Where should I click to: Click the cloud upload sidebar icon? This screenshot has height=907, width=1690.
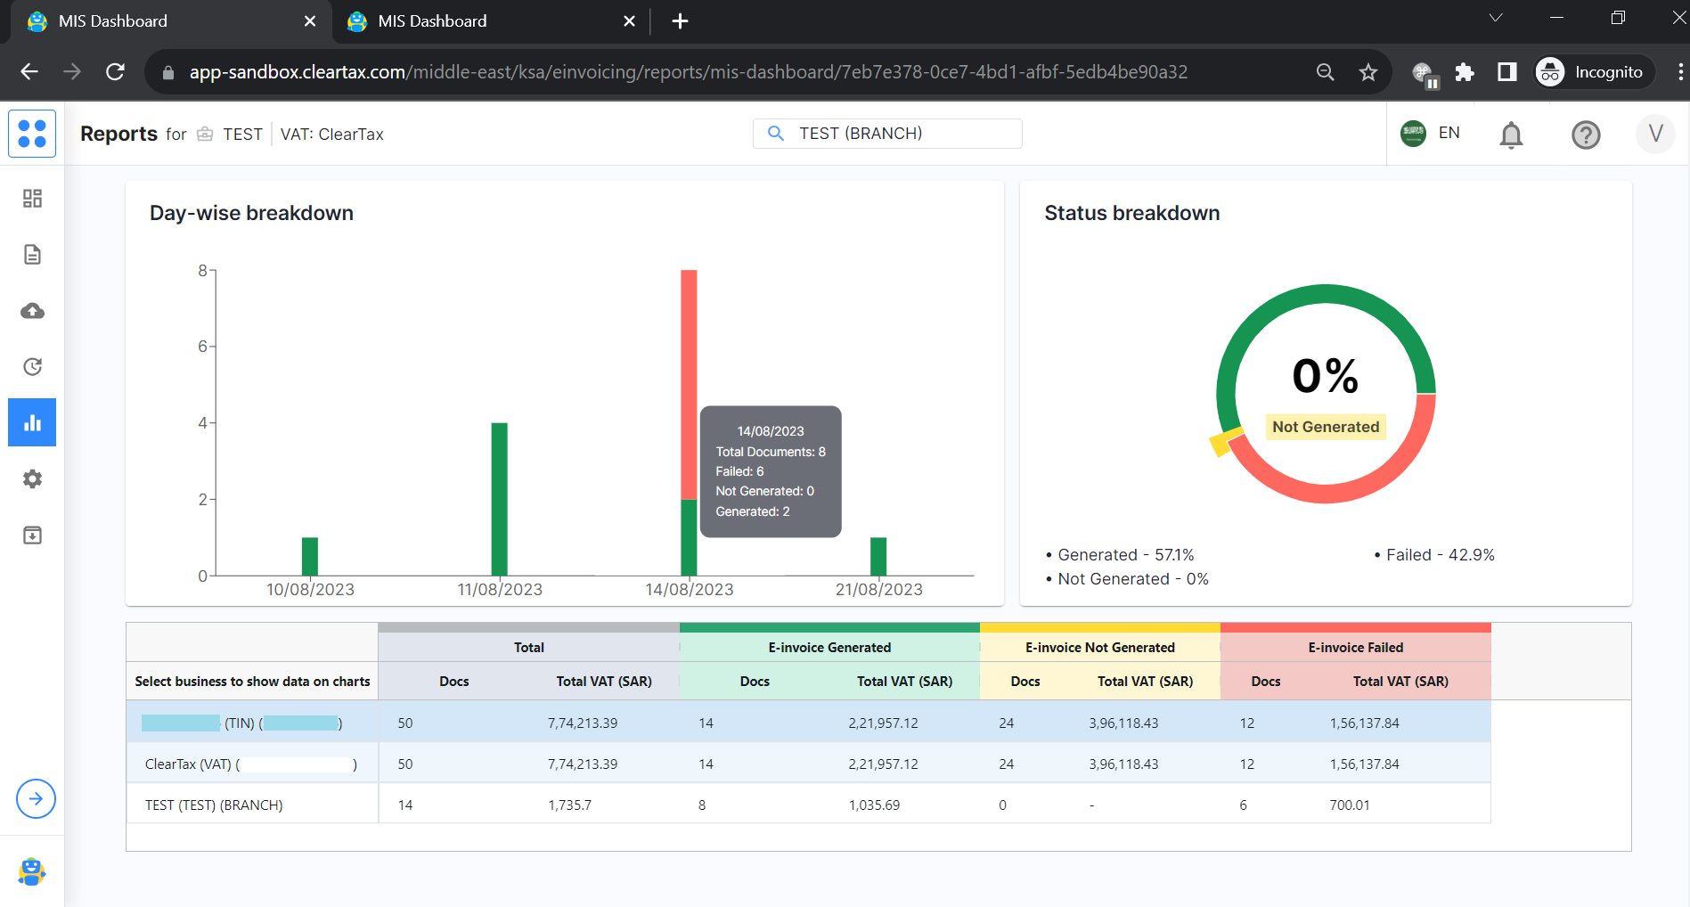pos(32,311)
